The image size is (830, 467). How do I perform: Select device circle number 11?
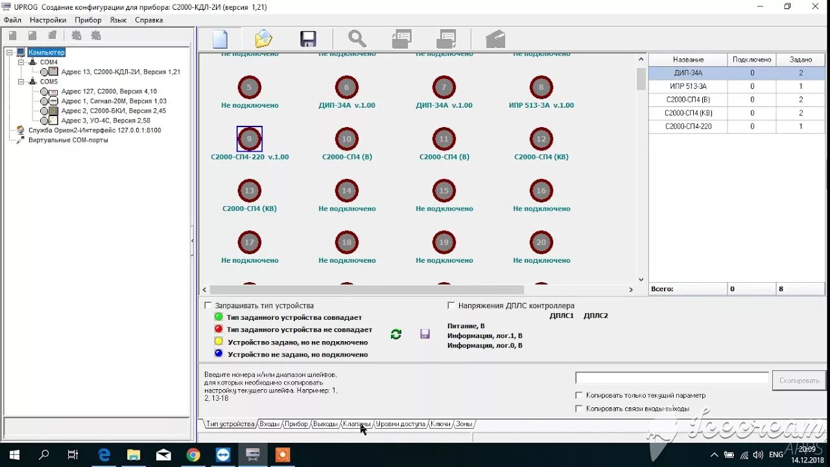point(444,139)
